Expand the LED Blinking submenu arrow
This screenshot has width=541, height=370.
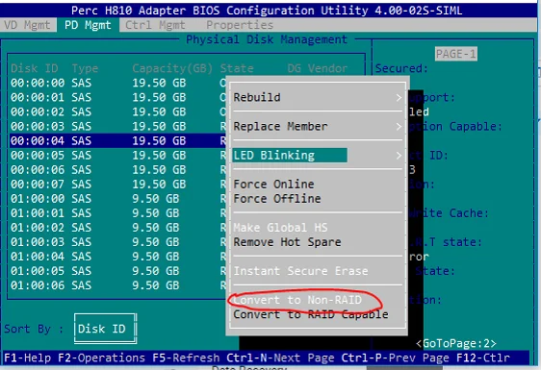(x=399, y=156)
